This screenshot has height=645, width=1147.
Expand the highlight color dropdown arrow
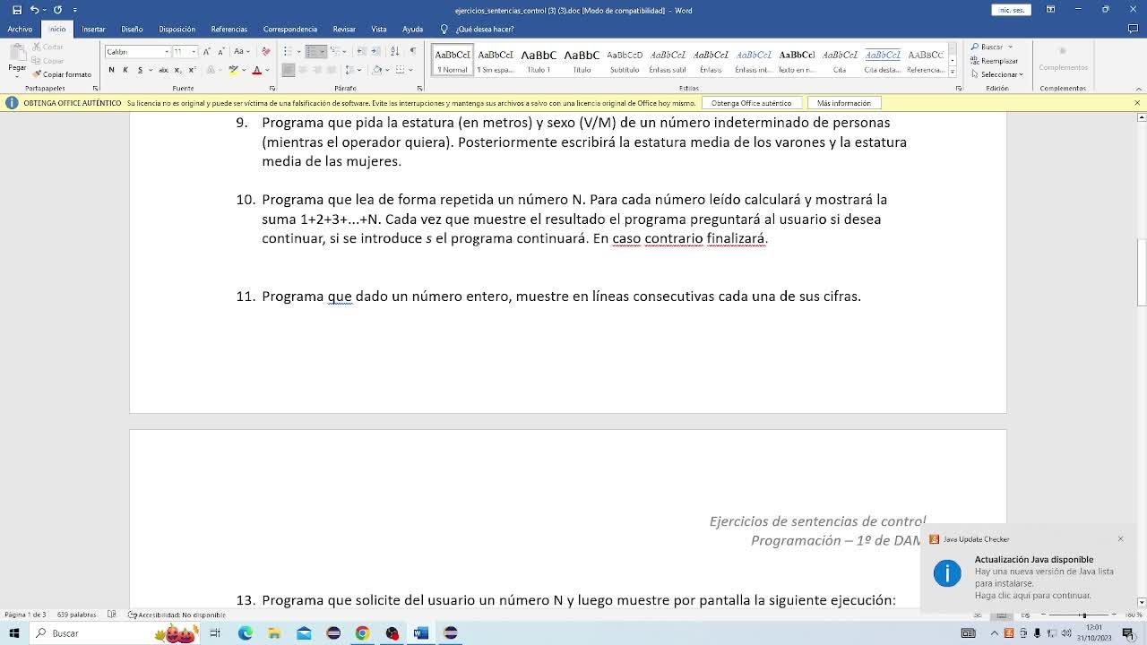(x=244, y=70)
